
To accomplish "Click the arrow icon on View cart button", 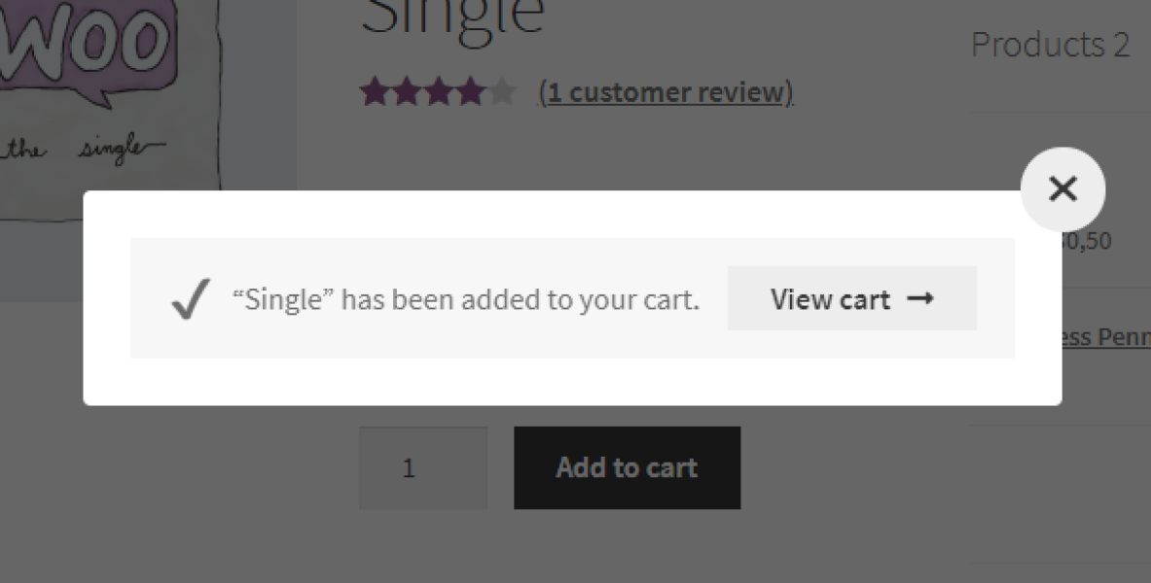I will [x=920, y=299].
